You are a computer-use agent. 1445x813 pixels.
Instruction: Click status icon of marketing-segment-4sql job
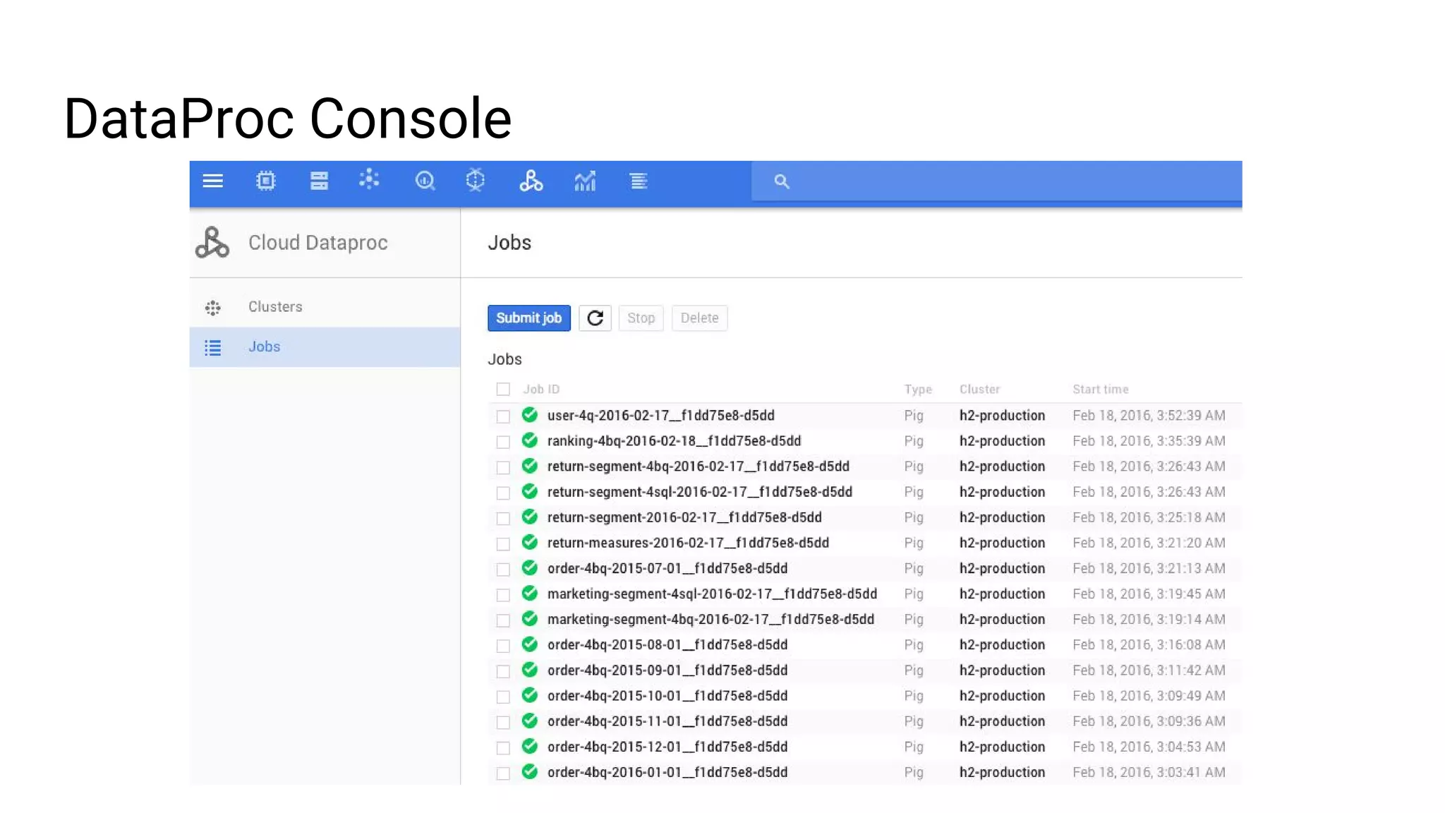point(530,593)
